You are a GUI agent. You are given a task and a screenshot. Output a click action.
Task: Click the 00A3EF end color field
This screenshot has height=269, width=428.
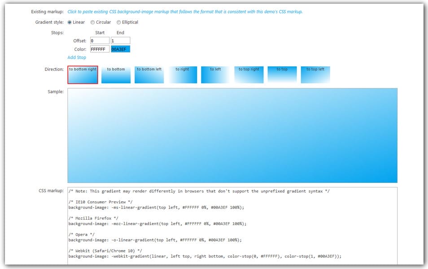coord(120,49)
